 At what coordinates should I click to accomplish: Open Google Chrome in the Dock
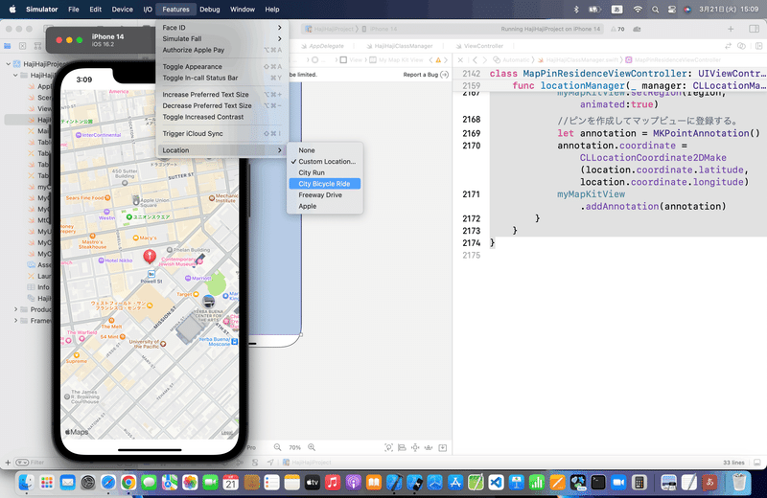[128, 483]
